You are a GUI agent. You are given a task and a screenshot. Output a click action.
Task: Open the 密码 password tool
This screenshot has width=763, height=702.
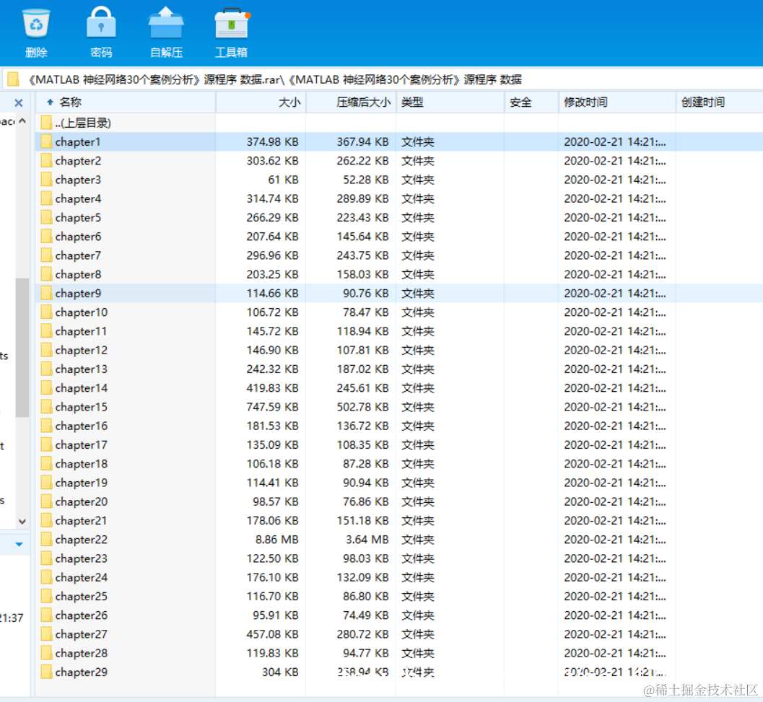pyautogui.click(x=101, y=32)
